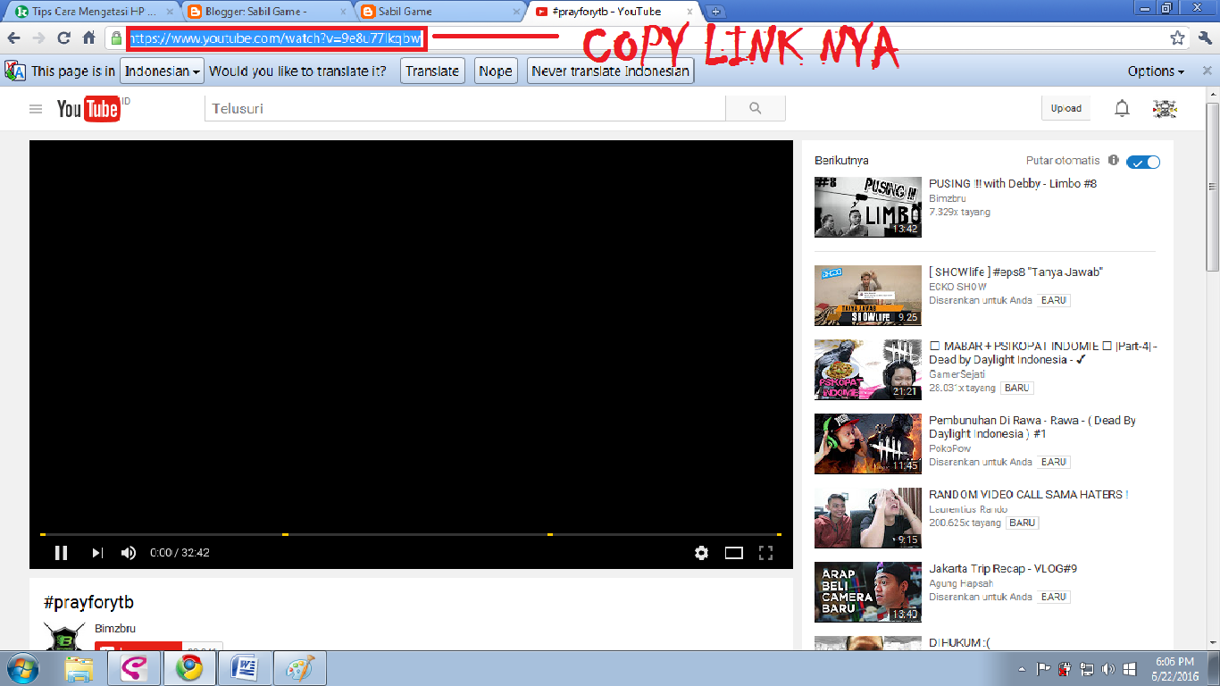Go back with the browser back arrow
Screen dimensions: 1220x686
(x=13, y=38)
